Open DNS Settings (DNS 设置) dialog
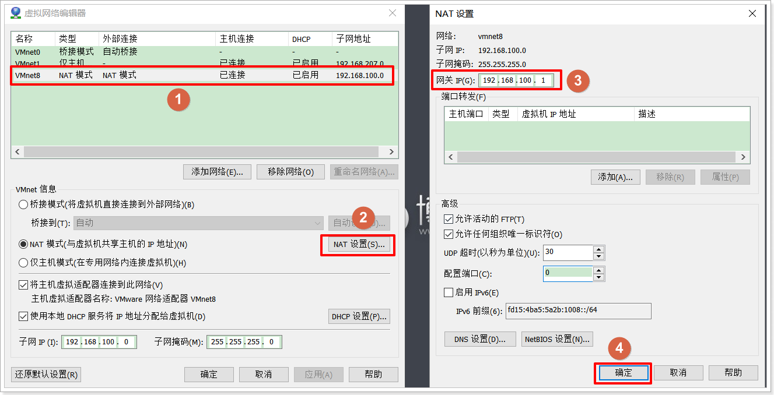The width and height of the screenshot is (774, 395). pyautogui.click(x=480, y=339)
